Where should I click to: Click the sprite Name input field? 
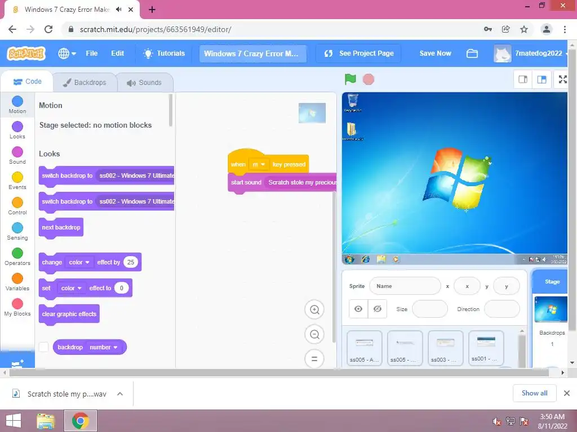coord(405,286)
